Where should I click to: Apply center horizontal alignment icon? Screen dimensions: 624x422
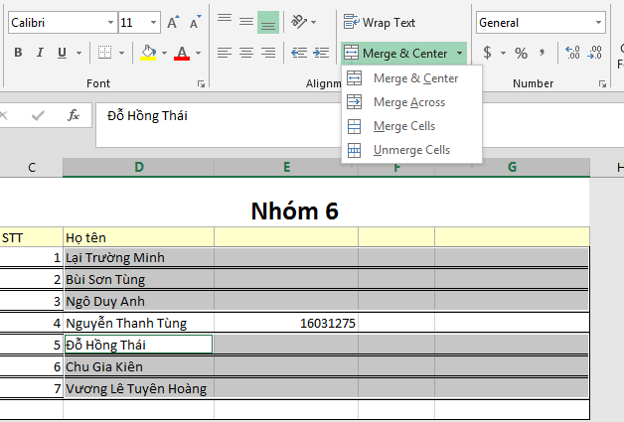click(246, 53)
